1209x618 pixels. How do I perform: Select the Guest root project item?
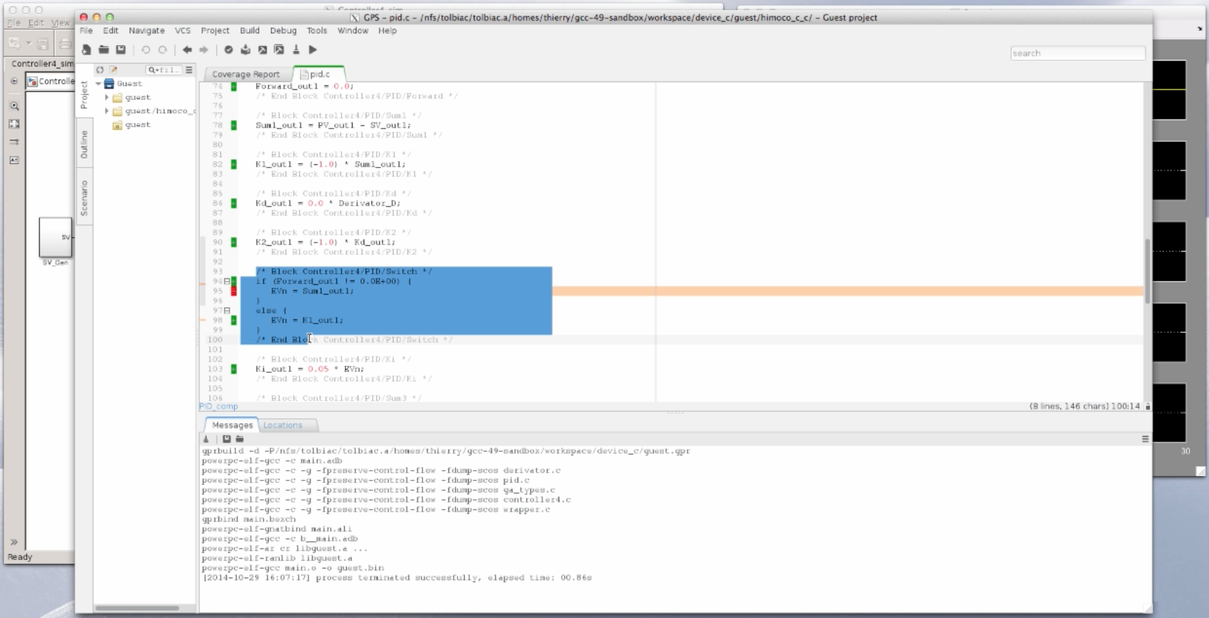(129, 84)
